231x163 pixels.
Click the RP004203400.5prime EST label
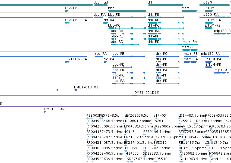coord(105,154)
